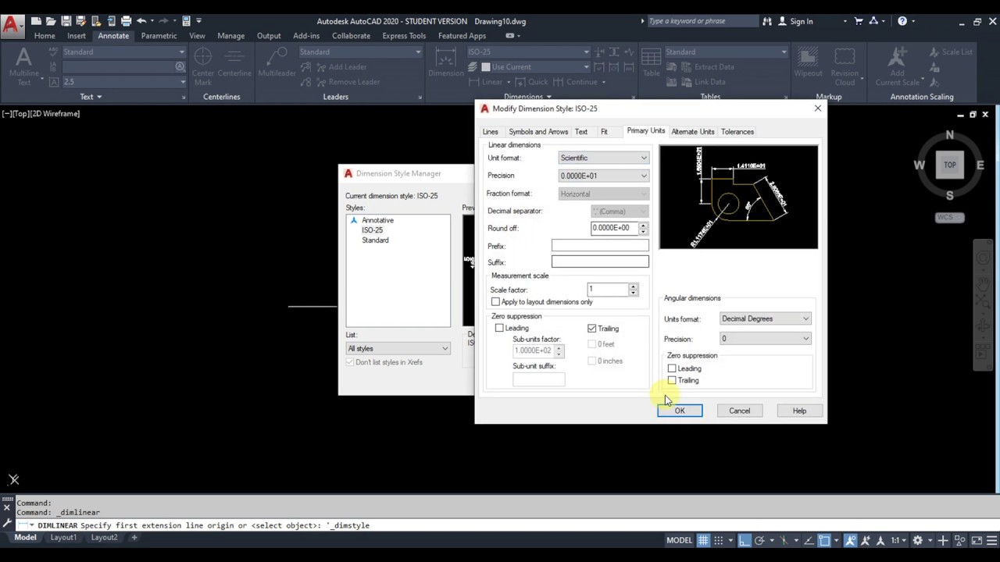
Task: Switch to the Symbols and Arrows tab
Action: (538, 132)
